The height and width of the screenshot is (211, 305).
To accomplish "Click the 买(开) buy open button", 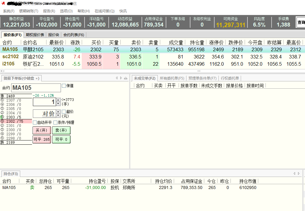I will [42, 131].
